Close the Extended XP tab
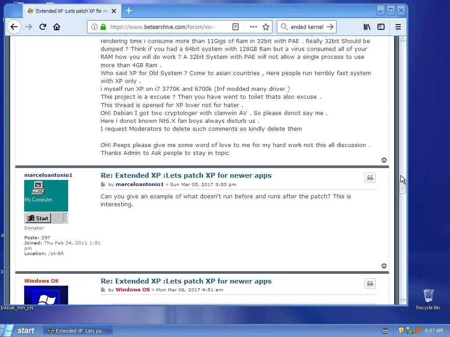 point(114,11)
